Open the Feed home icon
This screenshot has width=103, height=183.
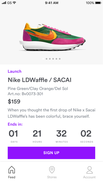[12, 170]
